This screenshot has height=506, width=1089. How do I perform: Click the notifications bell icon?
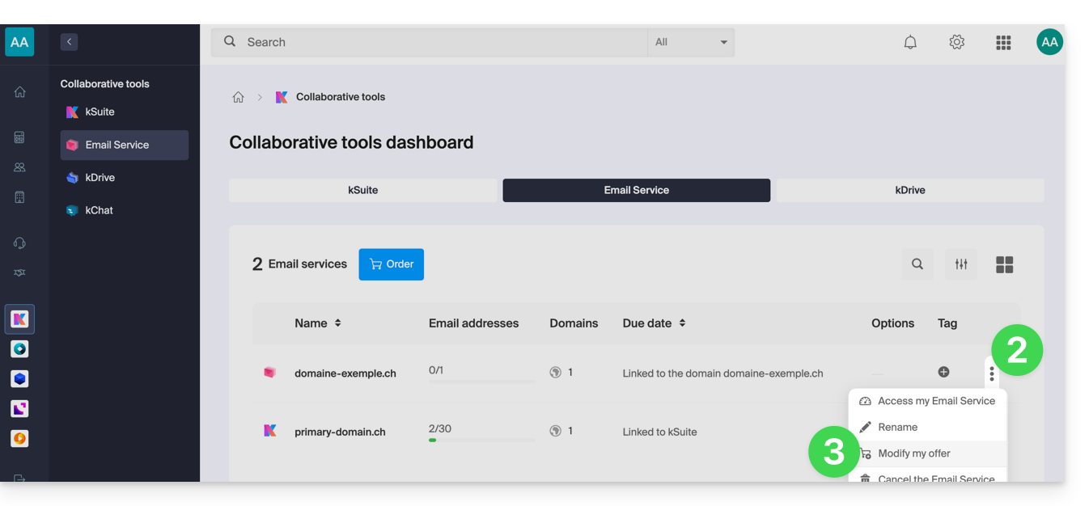click(x=910, y=42)
